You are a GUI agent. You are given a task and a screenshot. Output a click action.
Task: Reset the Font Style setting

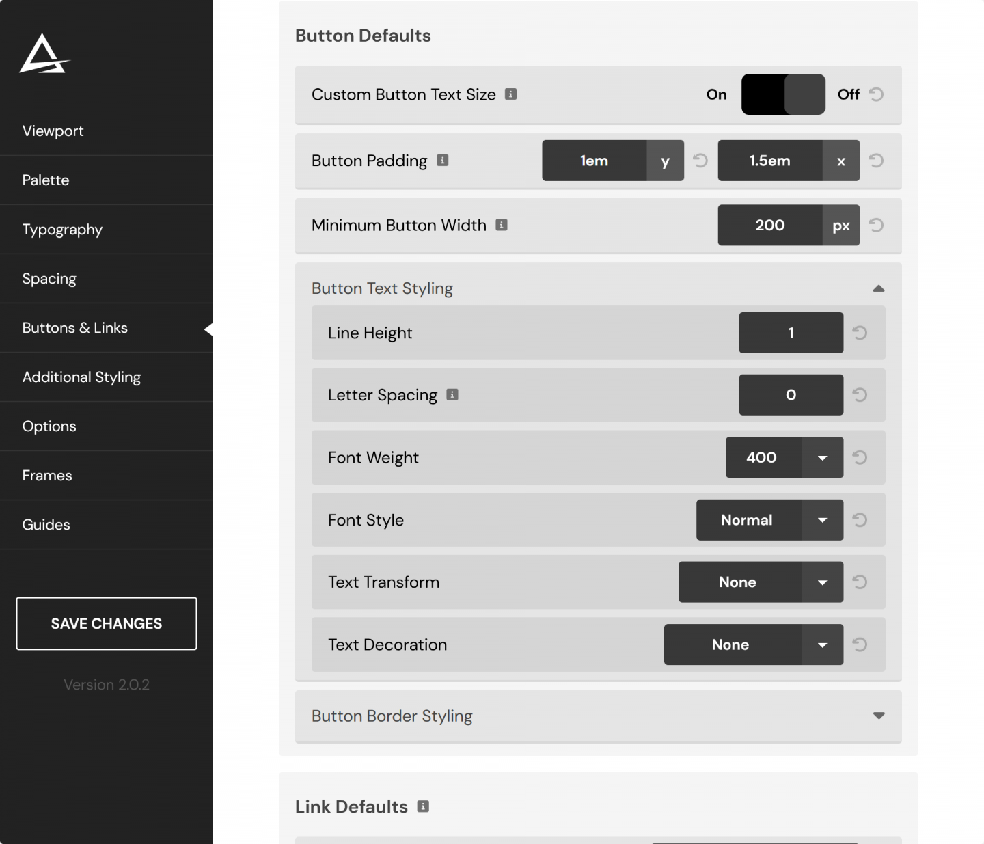[x=860, y=520]
